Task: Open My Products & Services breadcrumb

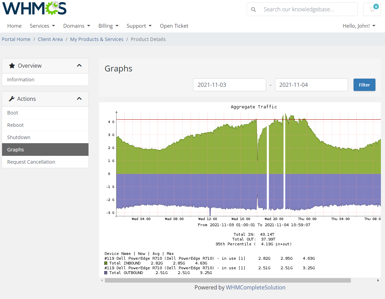Action: (97, 39)
